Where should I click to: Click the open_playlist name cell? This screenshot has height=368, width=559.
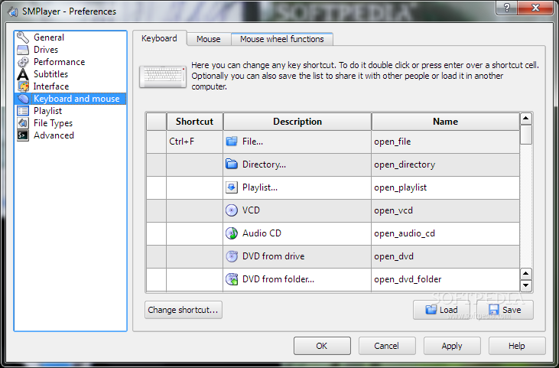[445, 187]
